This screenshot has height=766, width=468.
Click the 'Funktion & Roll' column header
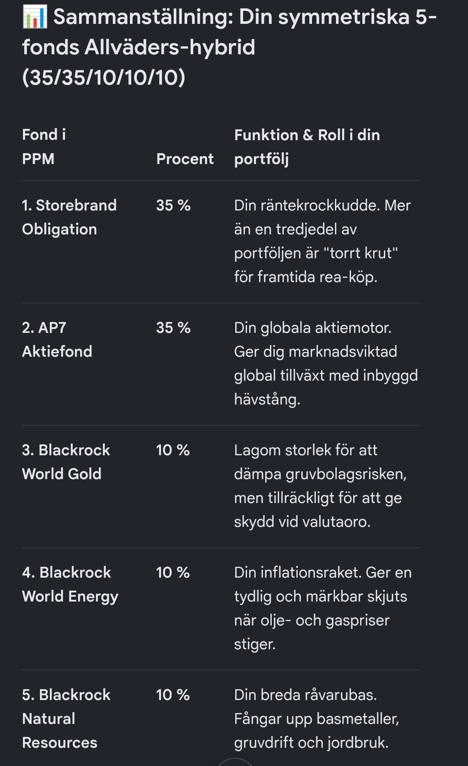307,147
